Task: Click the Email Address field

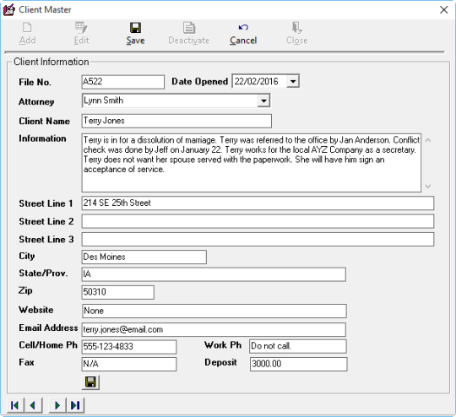Action: [214, 329]
